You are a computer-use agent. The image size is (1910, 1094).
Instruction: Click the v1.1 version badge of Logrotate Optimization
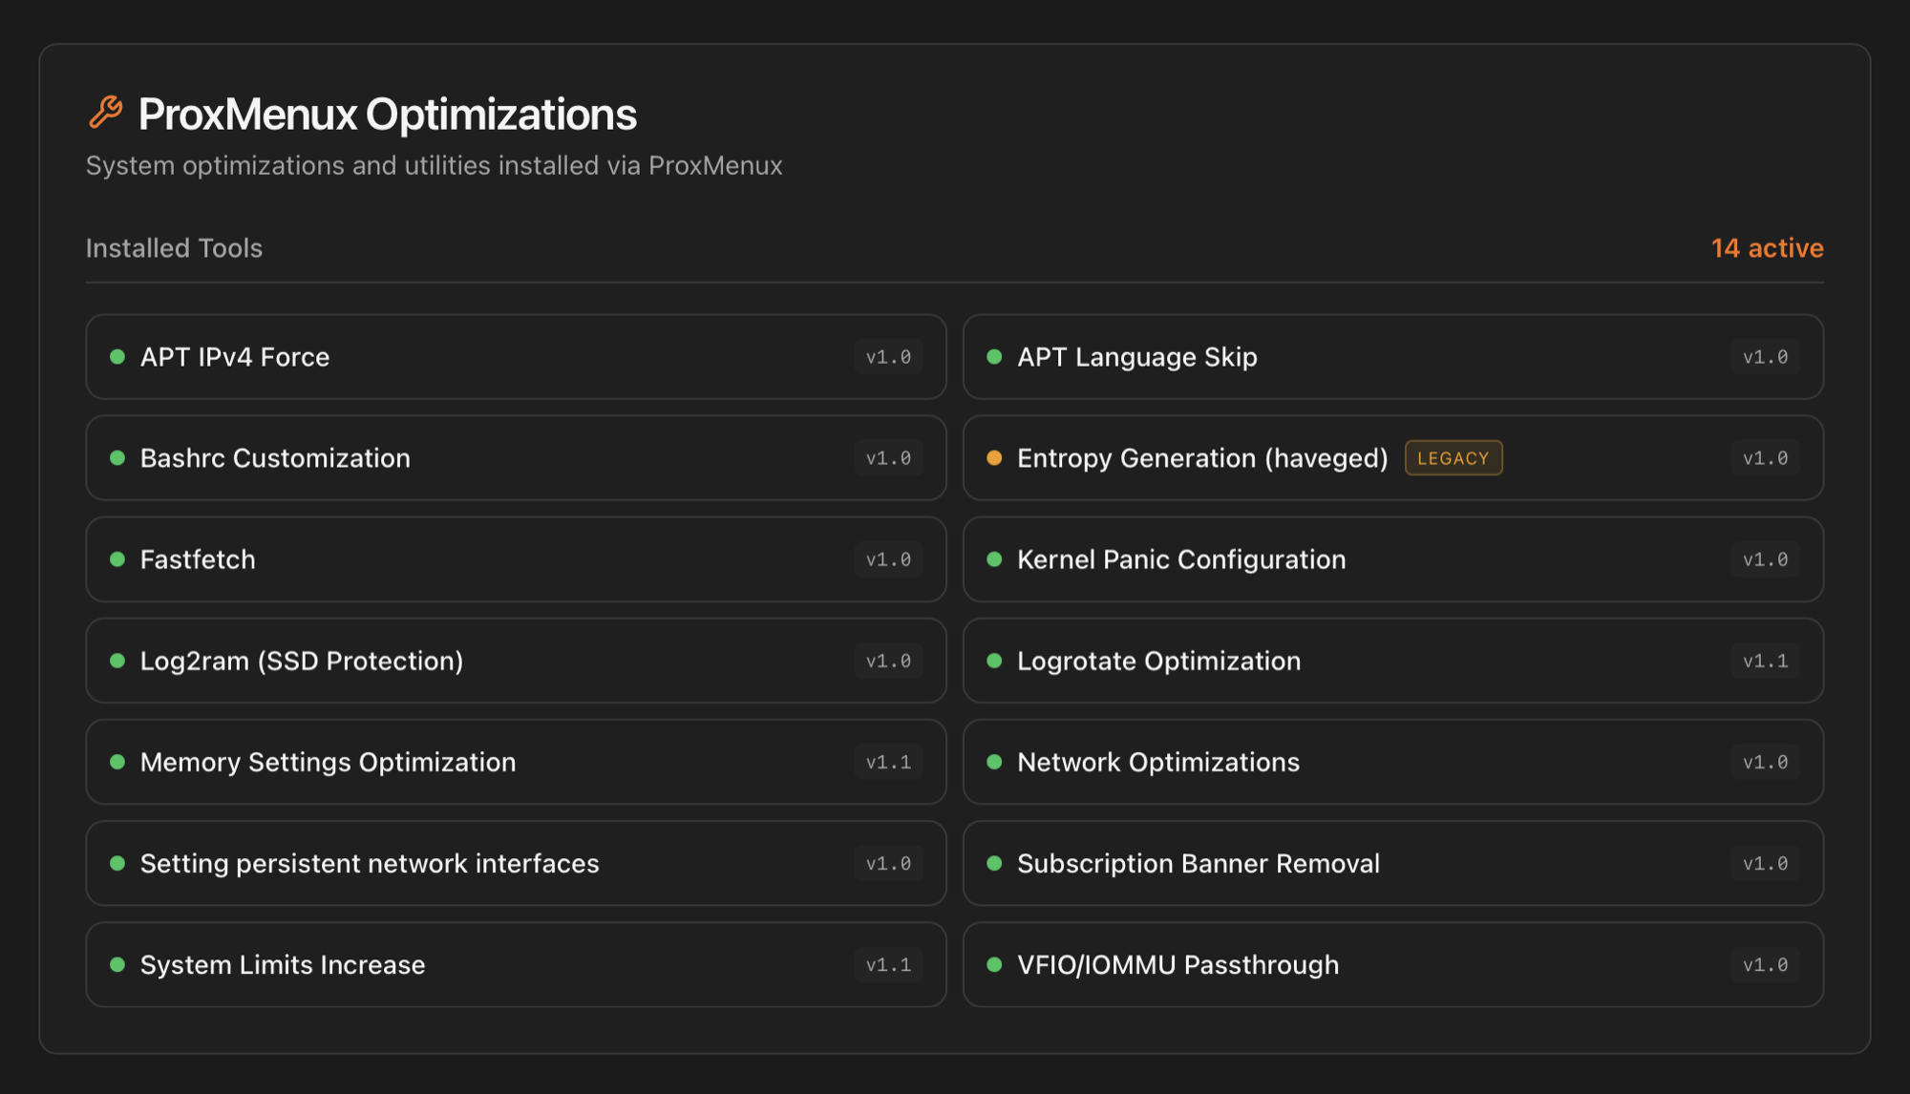pyautogui.click(x=1765, y=661)
